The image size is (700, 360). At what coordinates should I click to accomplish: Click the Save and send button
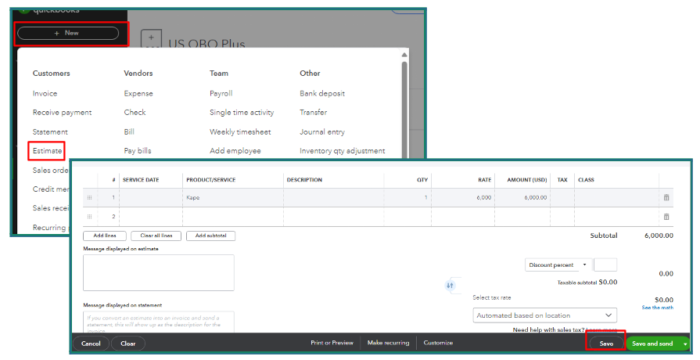click(652, 344)
